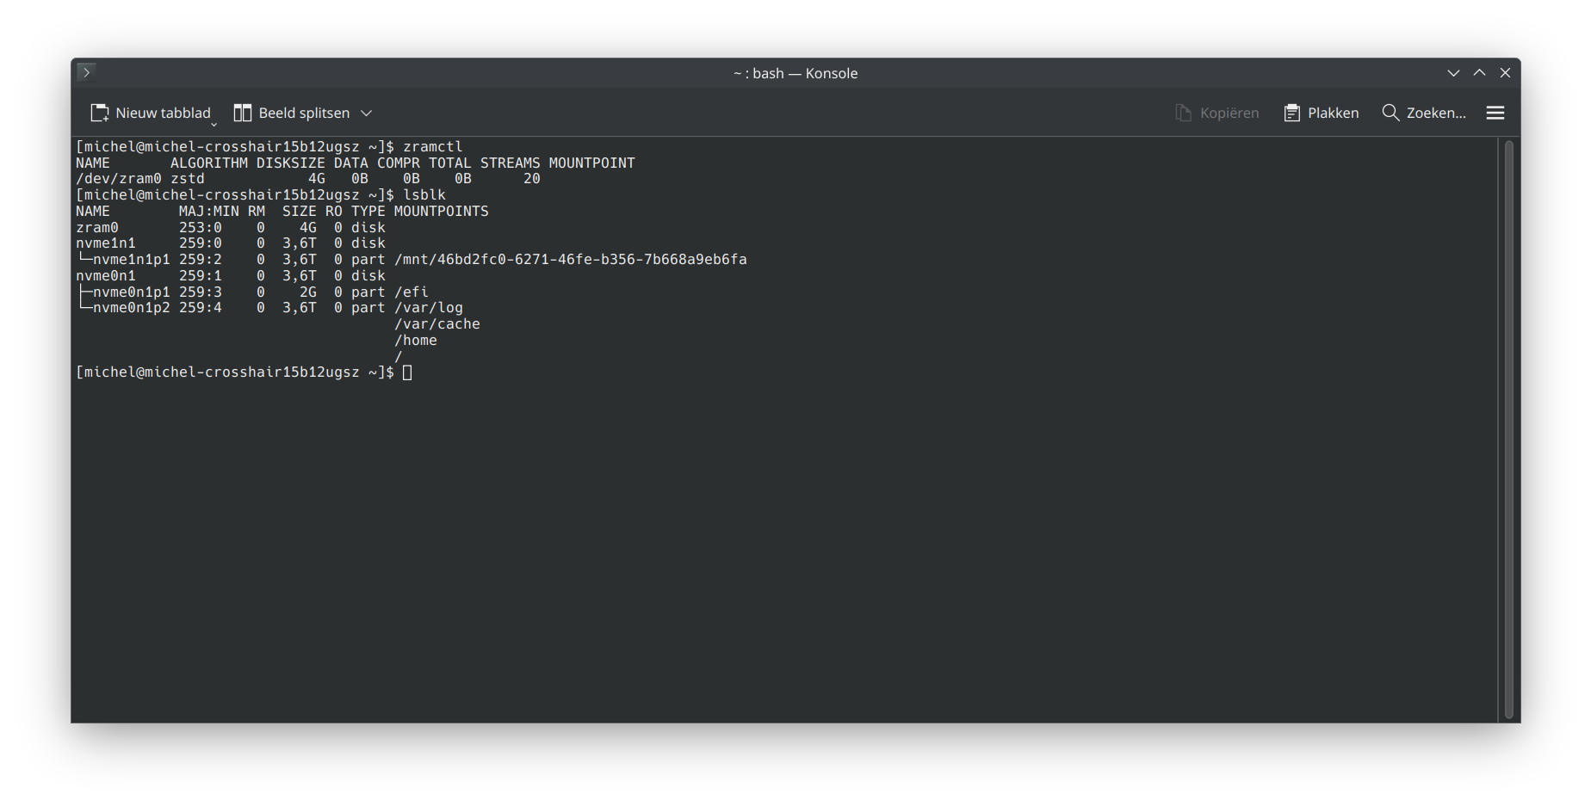Expand the Beeld splitsen chevron

point(366,113)
